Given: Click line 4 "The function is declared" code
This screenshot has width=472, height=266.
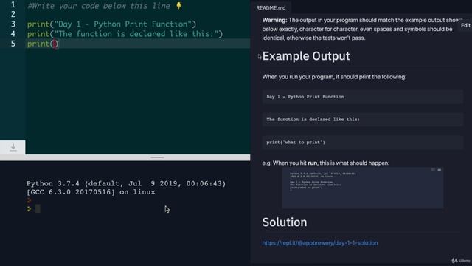Looking at the screenshot, I should 125,34.
